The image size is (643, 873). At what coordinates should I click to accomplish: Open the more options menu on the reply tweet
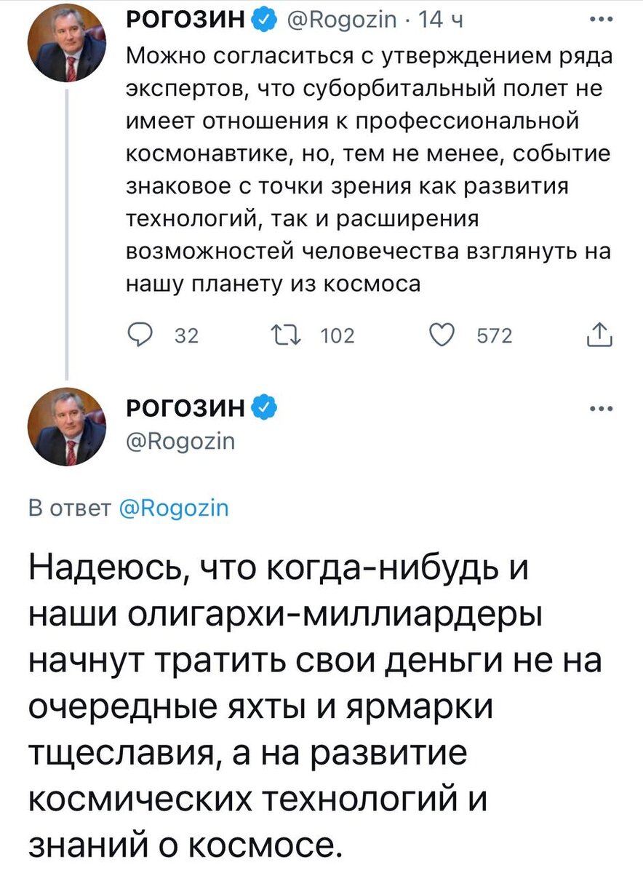click(601, 407)
